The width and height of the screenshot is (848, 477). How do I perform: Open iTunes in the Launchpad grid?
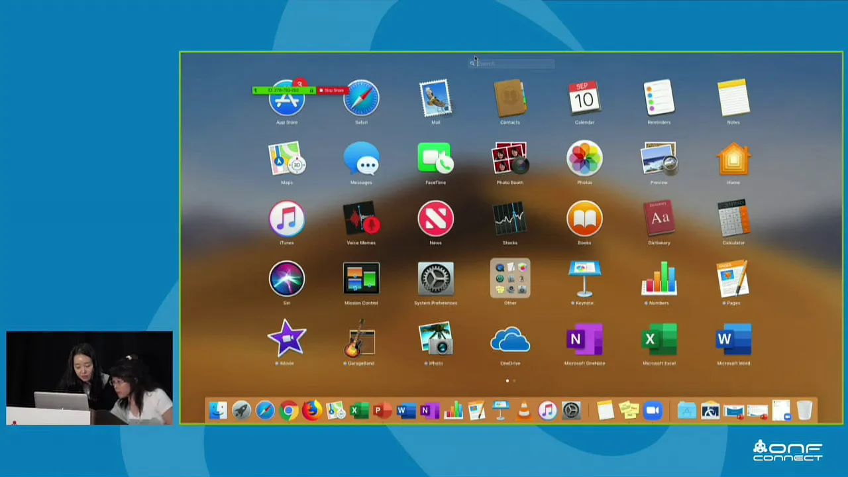[287, 219]
